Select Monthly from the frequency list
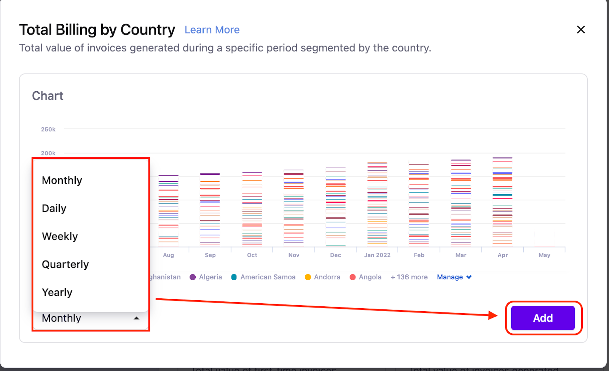This screenshot has width=609, height=371. point(62,180)
